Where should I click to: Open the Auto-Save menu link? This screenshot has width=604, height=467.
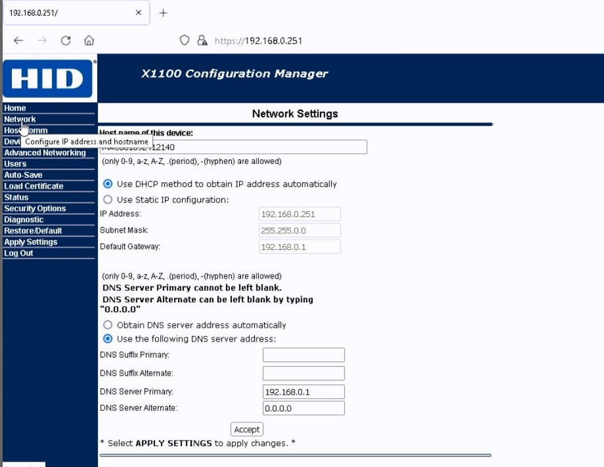click(x=23, y=175)
